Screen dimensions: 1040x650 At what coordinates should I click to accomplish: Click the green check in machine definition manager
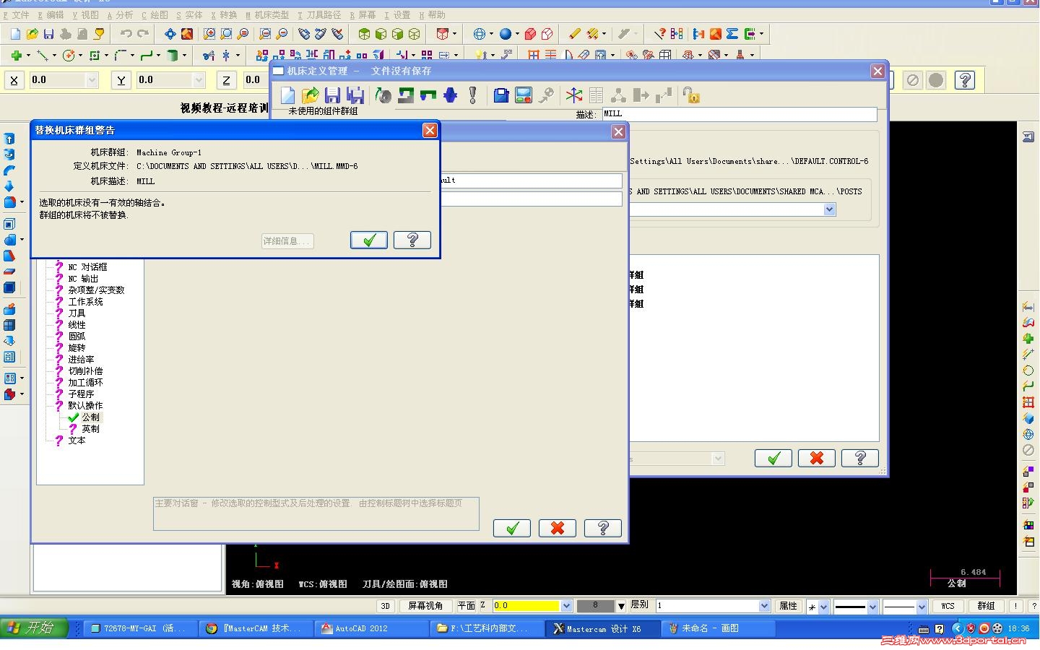773,458
